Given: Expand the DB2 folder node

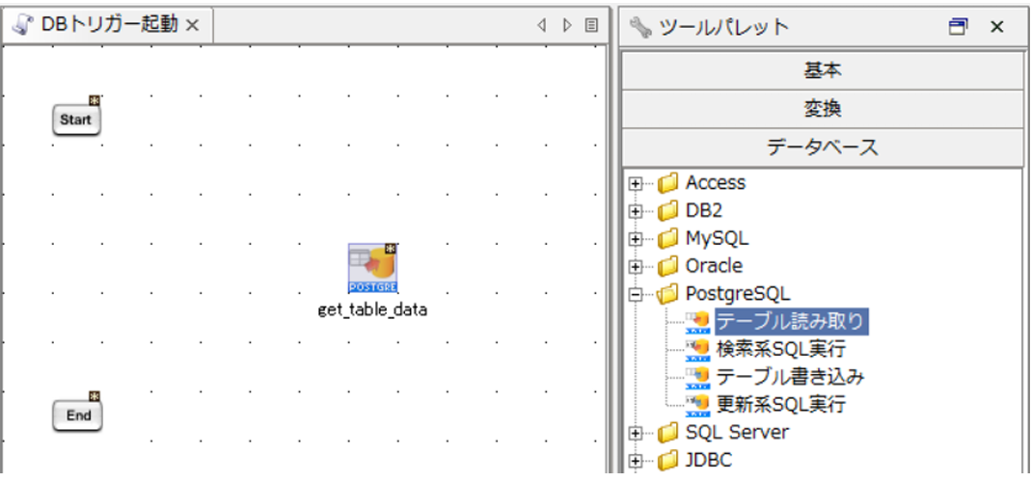Looking at the screenshot, I should click(636, 212).
